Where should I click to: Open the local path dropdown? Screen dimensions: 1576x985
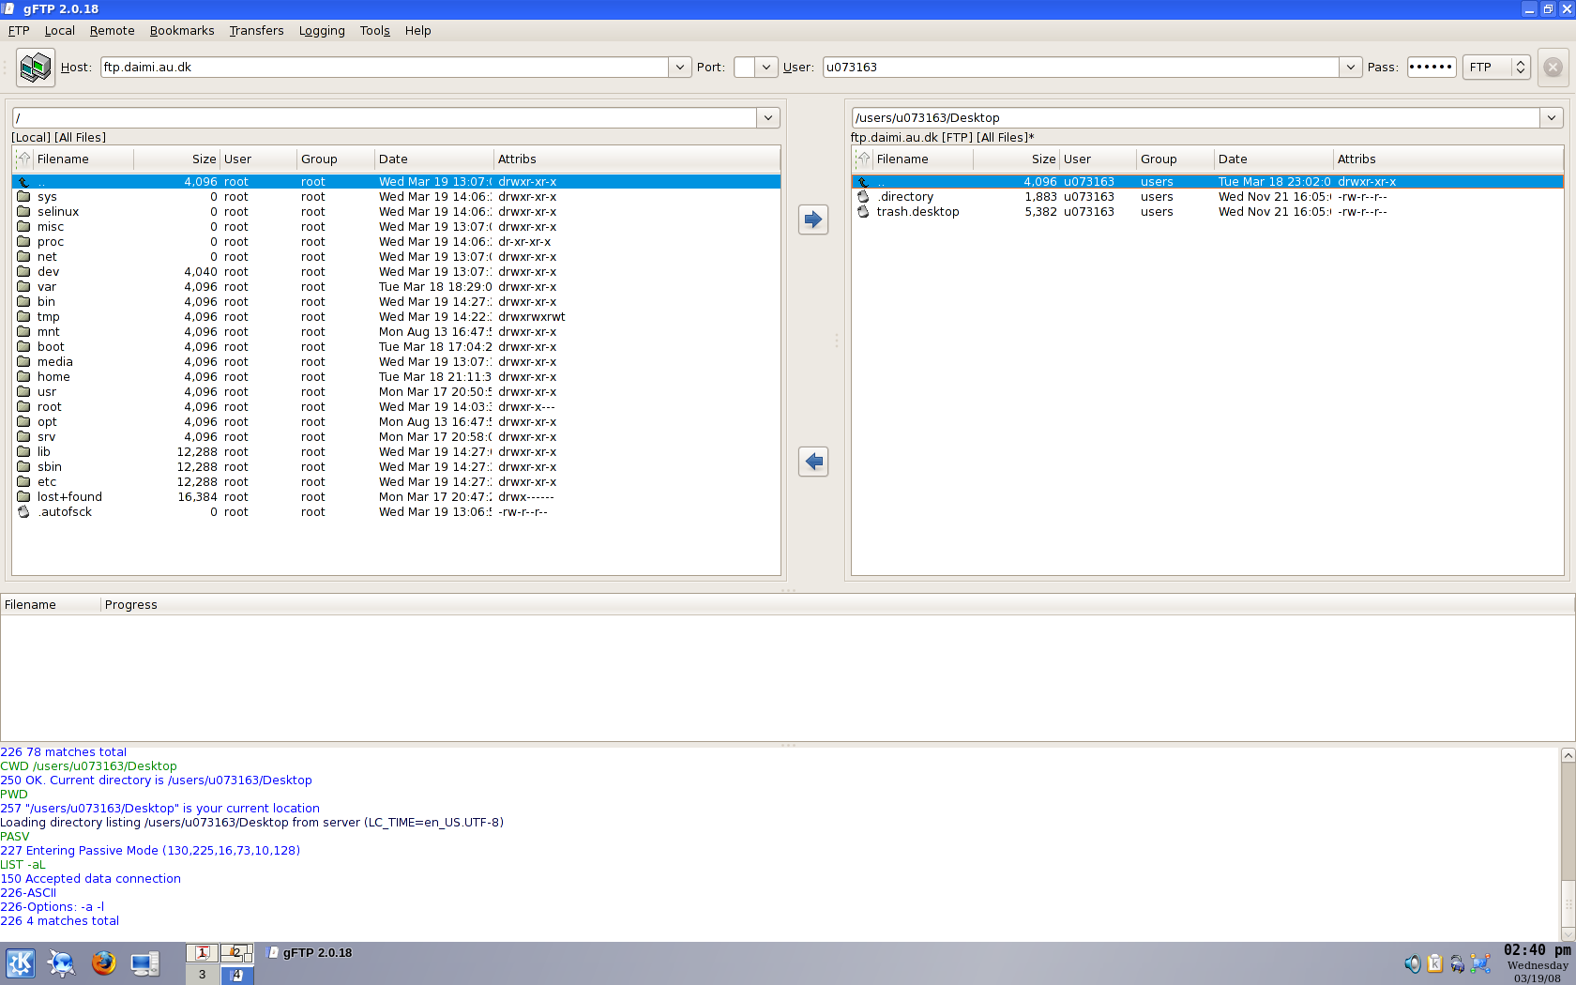click(x=768, y=118)
